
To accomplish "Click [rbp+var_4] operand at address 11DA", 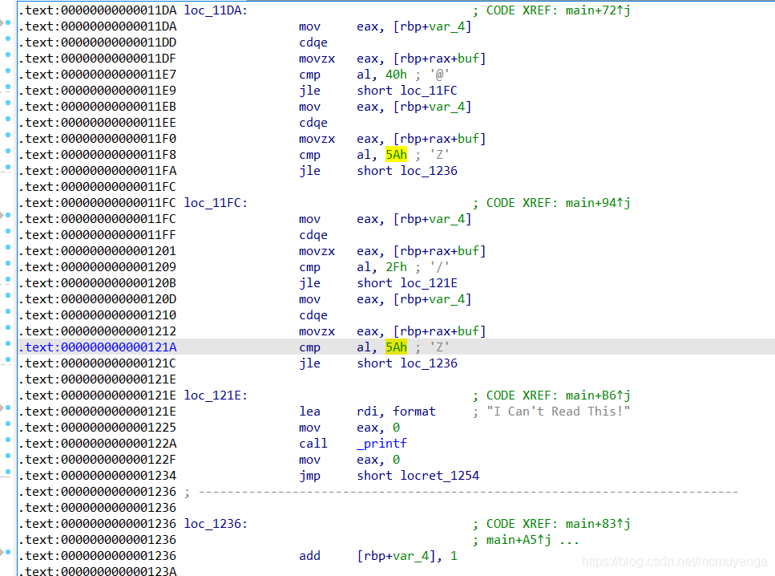I will [433, 26].
